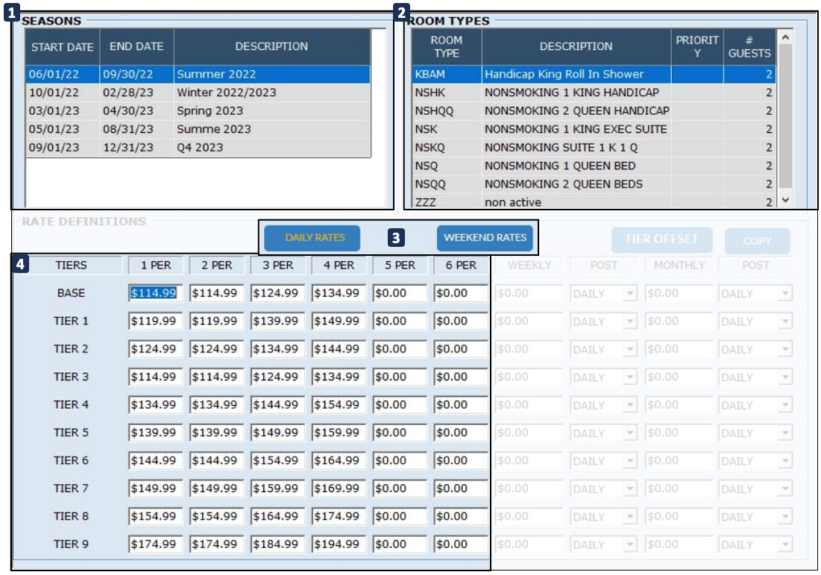The height and width of the screenshot is (575, 821).
Task: Click the WEEKEND RATES button
Action: (485, 238)
